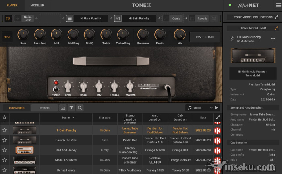Play the Wood audio demo
The width and height of the screenshot is (282, 174).
[x=216, y=108]
